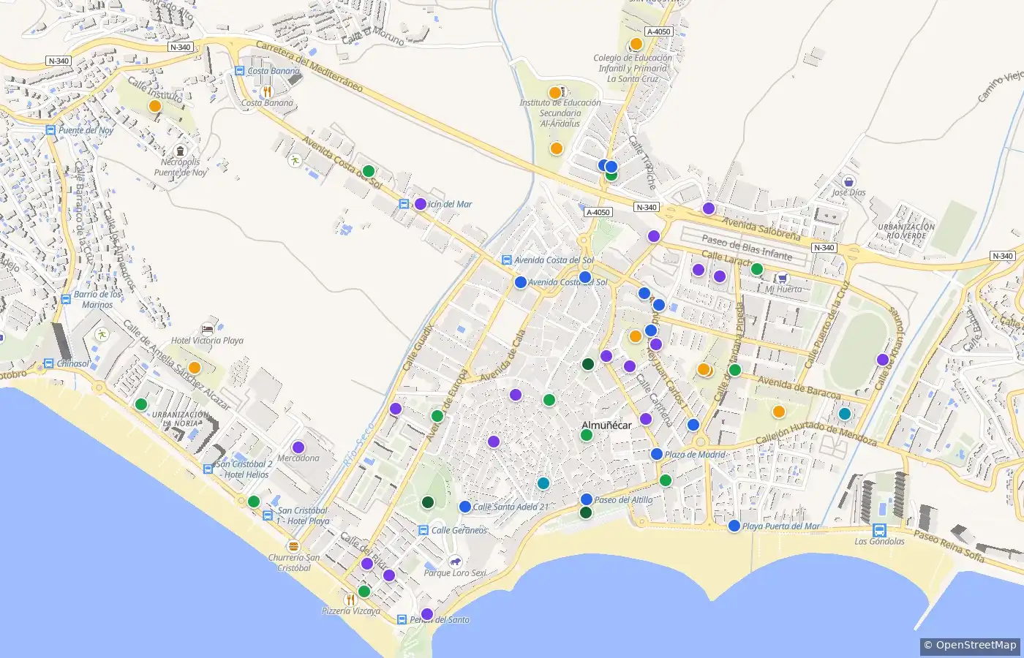The width and height of the screenshot is (1024, 658).
Task: Click the blue marker at Calle Santa Adela 21
Action: click(x=465, y=507)
